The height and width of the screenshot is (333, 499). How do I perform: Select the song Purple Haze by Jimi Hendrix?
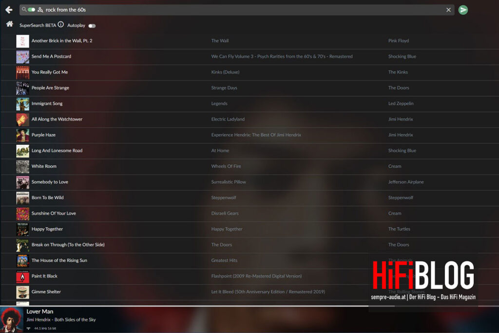42,135
